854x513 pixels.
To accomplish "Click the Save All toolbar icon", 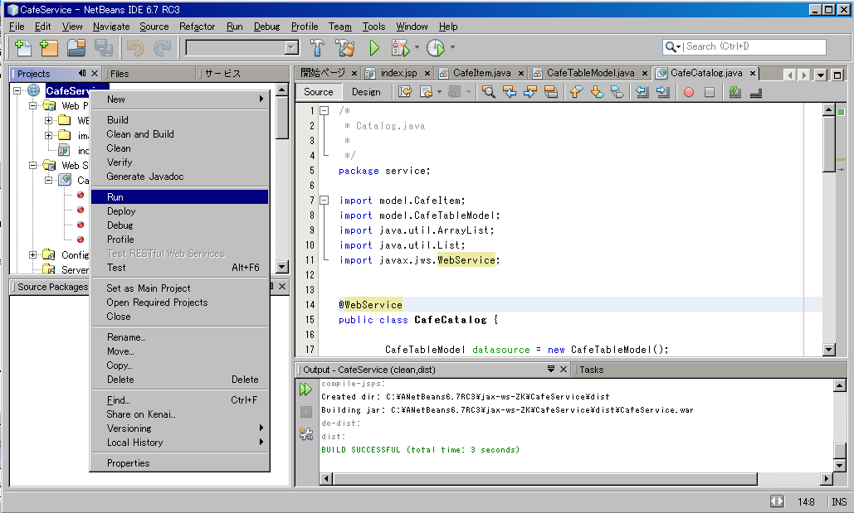I will [103, 48].
